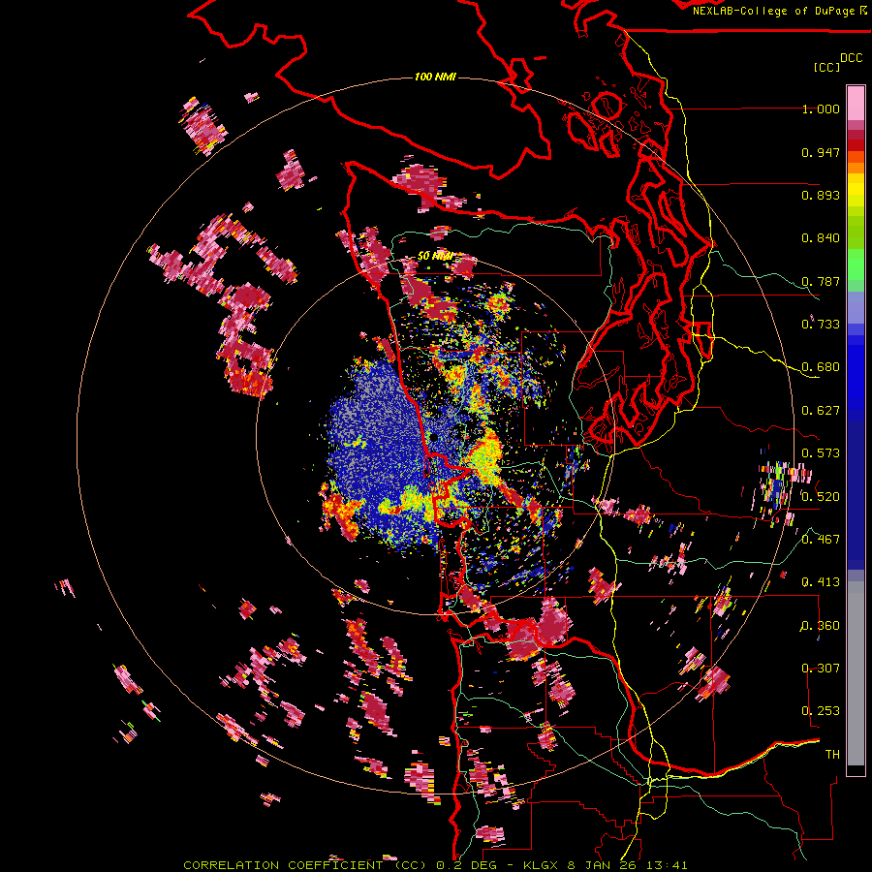The image size is (872, 872).
Task: Click the 0.733 legend value
Action: tap(821, 325)
